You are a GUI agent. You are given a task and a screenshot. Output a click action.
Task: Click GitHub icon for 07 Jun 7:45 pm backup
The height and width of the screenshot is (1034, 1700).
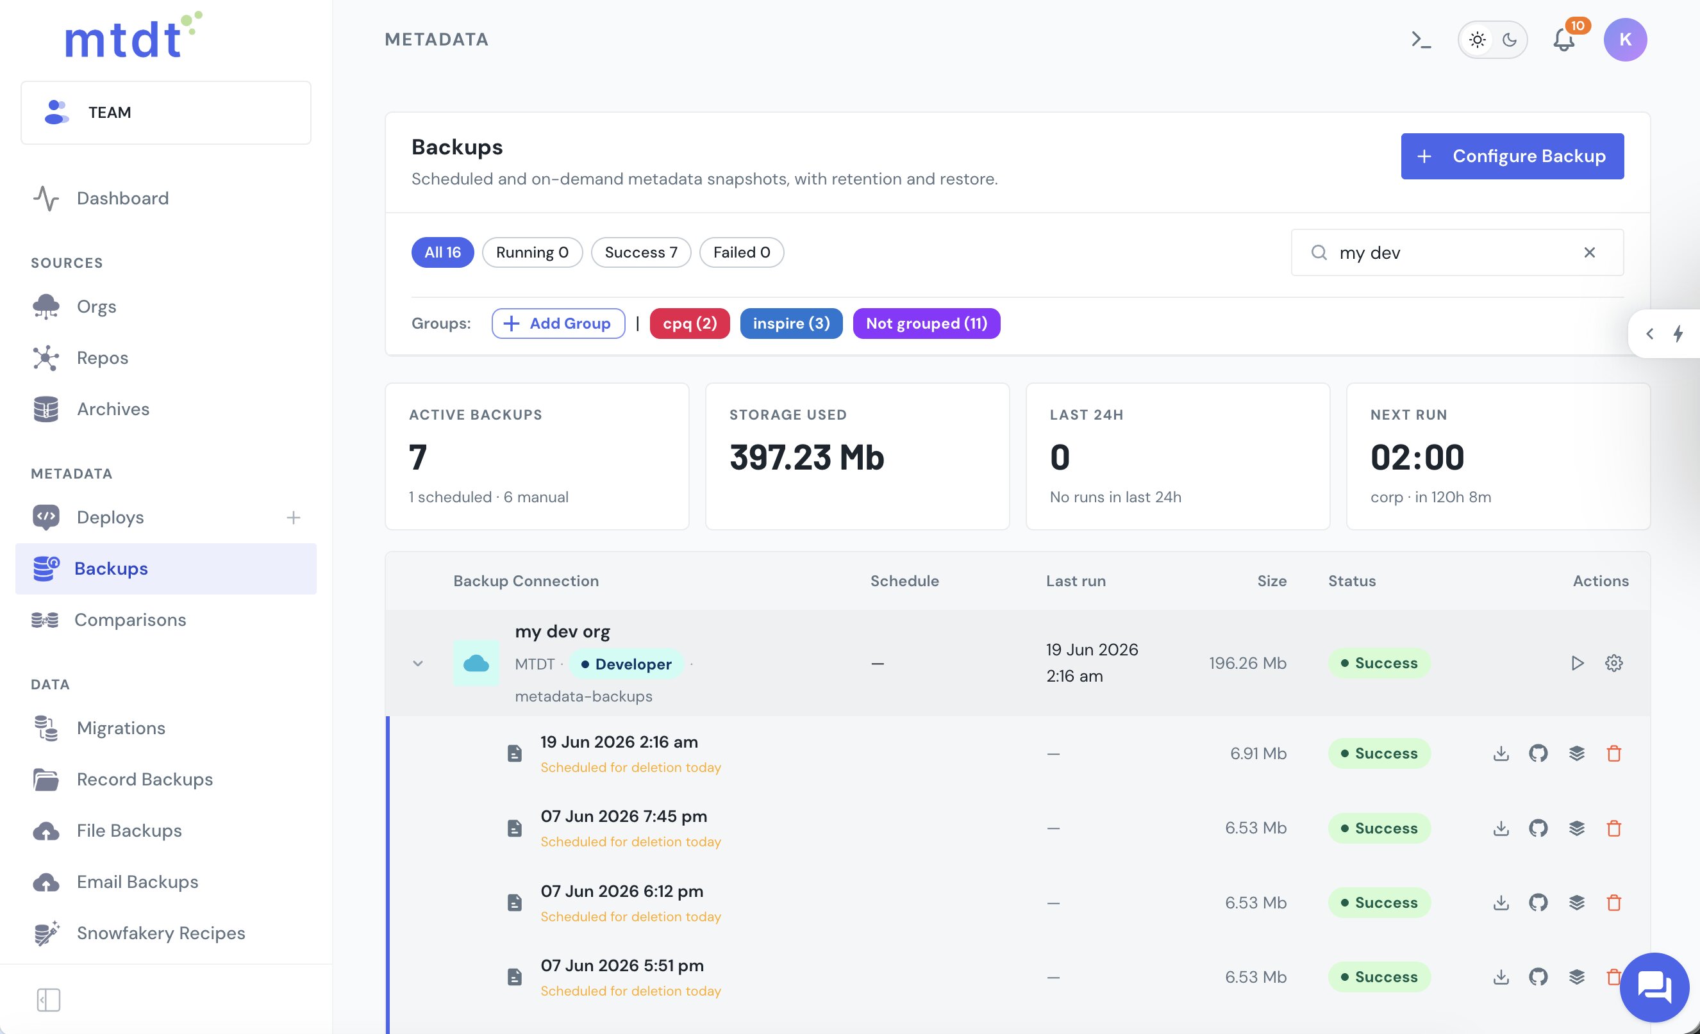[1538, 828]
